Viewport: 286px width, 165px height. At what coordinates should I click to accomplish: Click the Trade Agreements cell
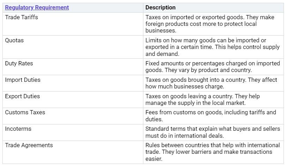click(29, 145)
